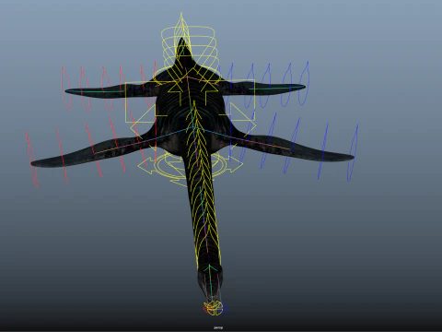
Task: Select outermost blue ring on small right flipper
Action: (304, 83)
